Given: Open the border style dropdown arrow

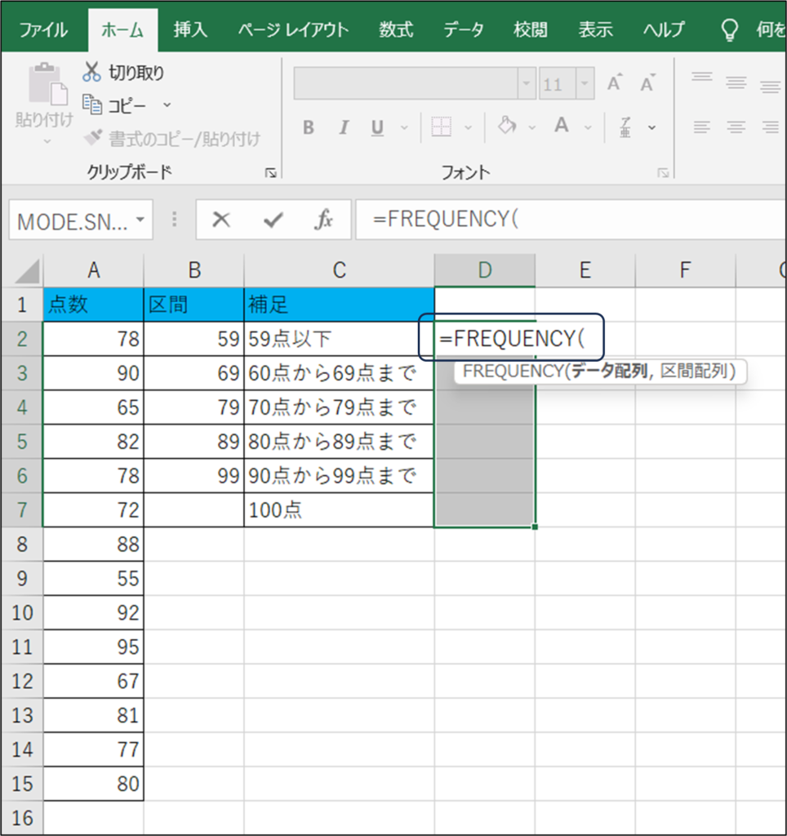Looking at the screenshot, I should (467, 127).
